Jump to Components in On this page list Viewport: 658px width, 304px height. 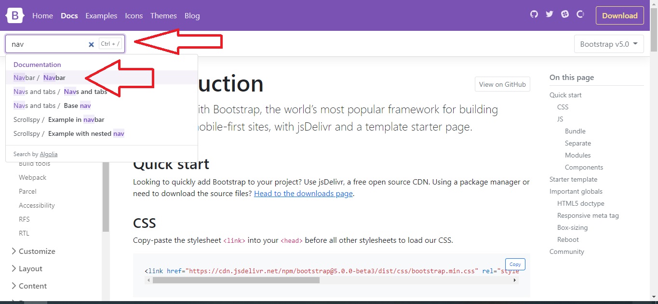click(584, 167)
